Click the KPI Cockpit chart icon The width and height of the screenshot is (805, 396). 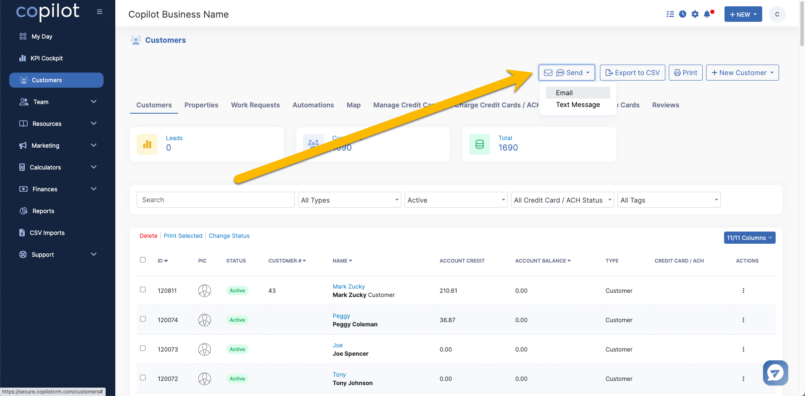tap(23, 58)
